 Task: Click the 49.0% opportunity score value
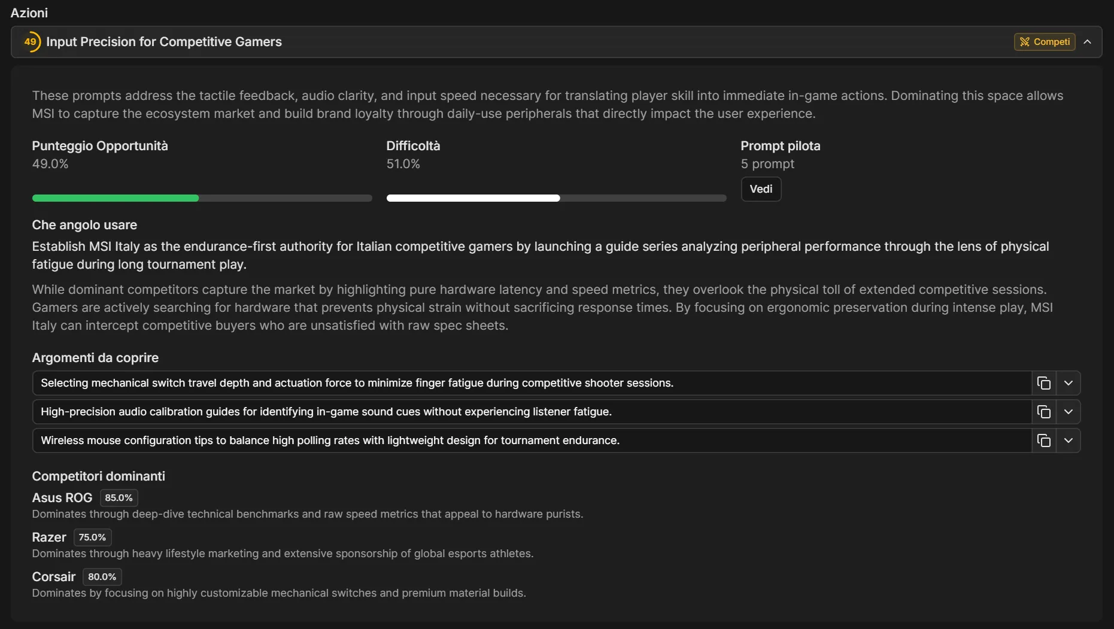(x=50, y=164)
